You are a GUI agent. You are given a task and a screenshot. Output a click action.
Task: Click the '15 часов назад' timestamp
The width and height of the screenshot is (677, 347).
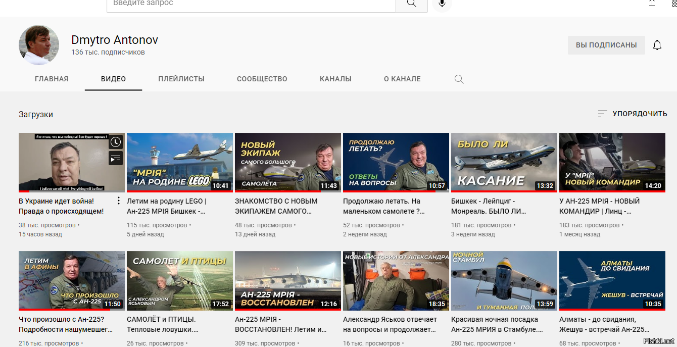click(40, 234)
